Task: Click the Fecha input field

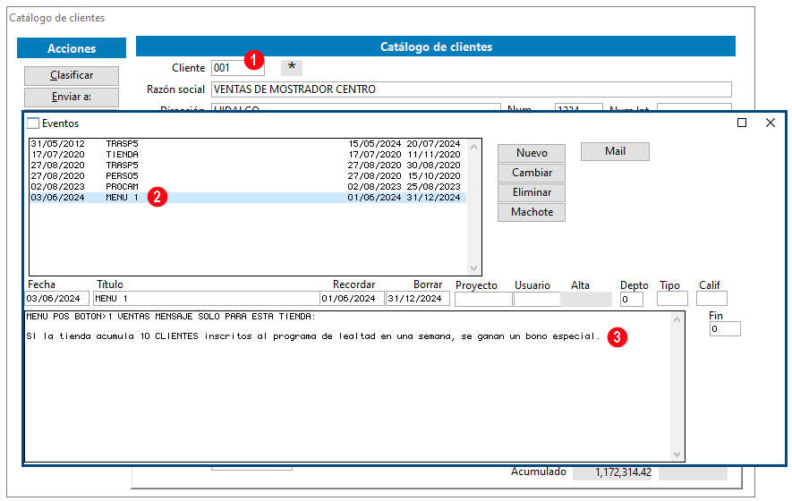Action: [x=56, y=299]
